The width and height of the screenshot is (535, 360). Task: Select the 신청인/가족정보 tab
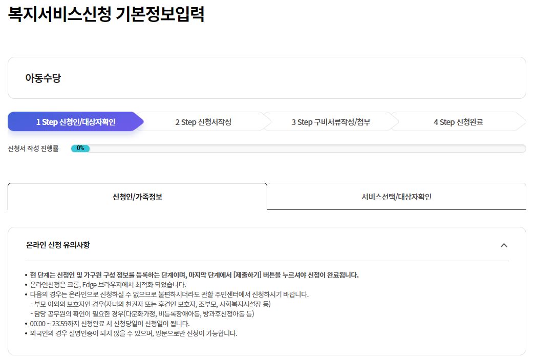[x=137, y=196]
